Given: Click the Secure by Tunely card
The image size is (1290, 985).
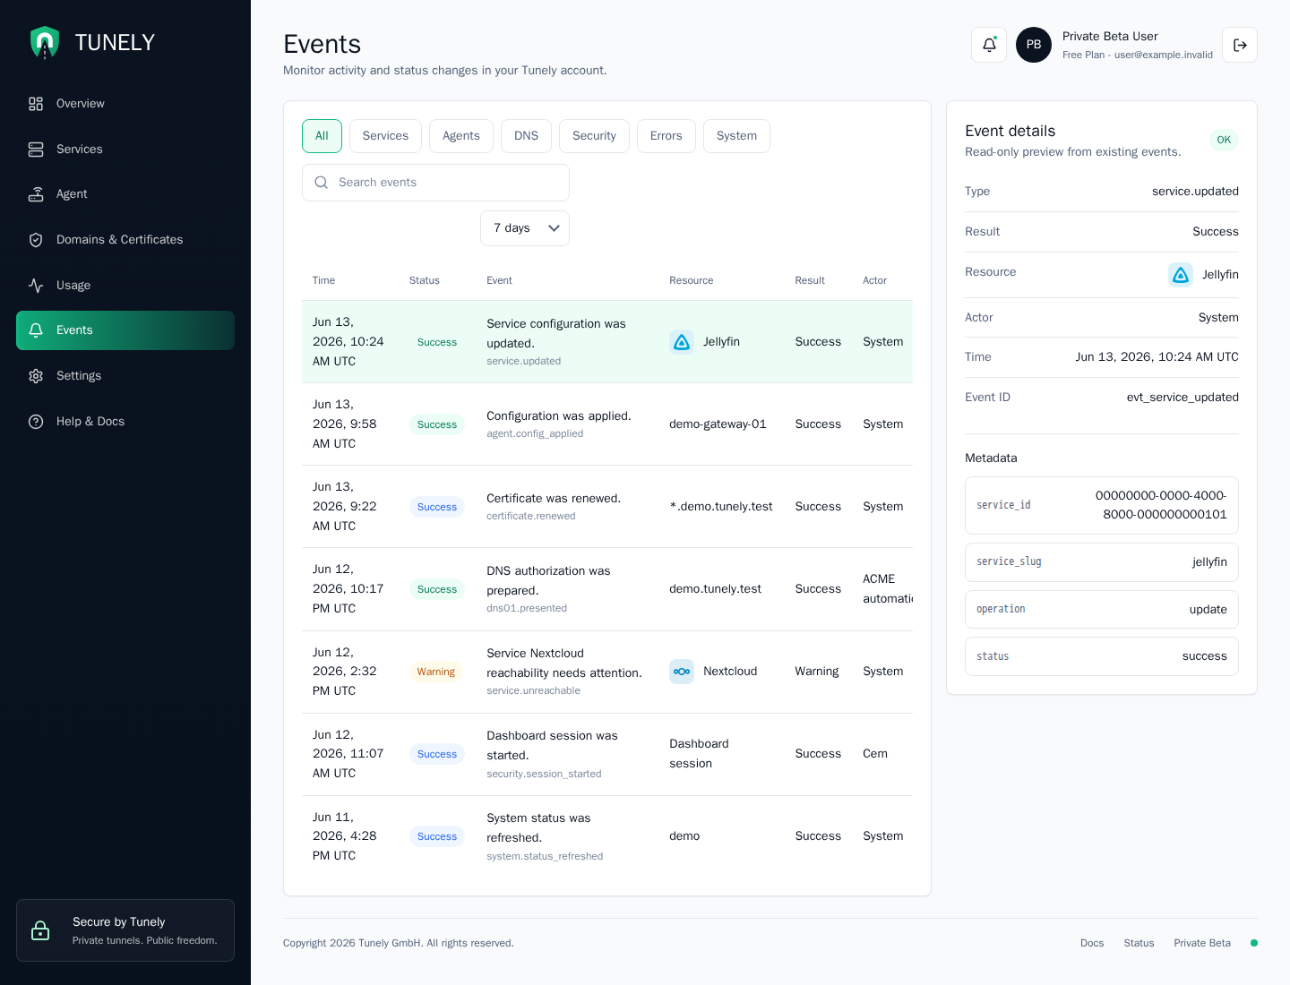Looking at the screenshot, I should tap(125, 930).
